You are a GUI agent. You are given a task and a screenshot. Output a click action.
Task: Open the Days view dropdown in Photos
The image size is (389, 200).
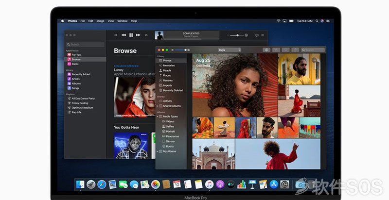pos(230,50)
